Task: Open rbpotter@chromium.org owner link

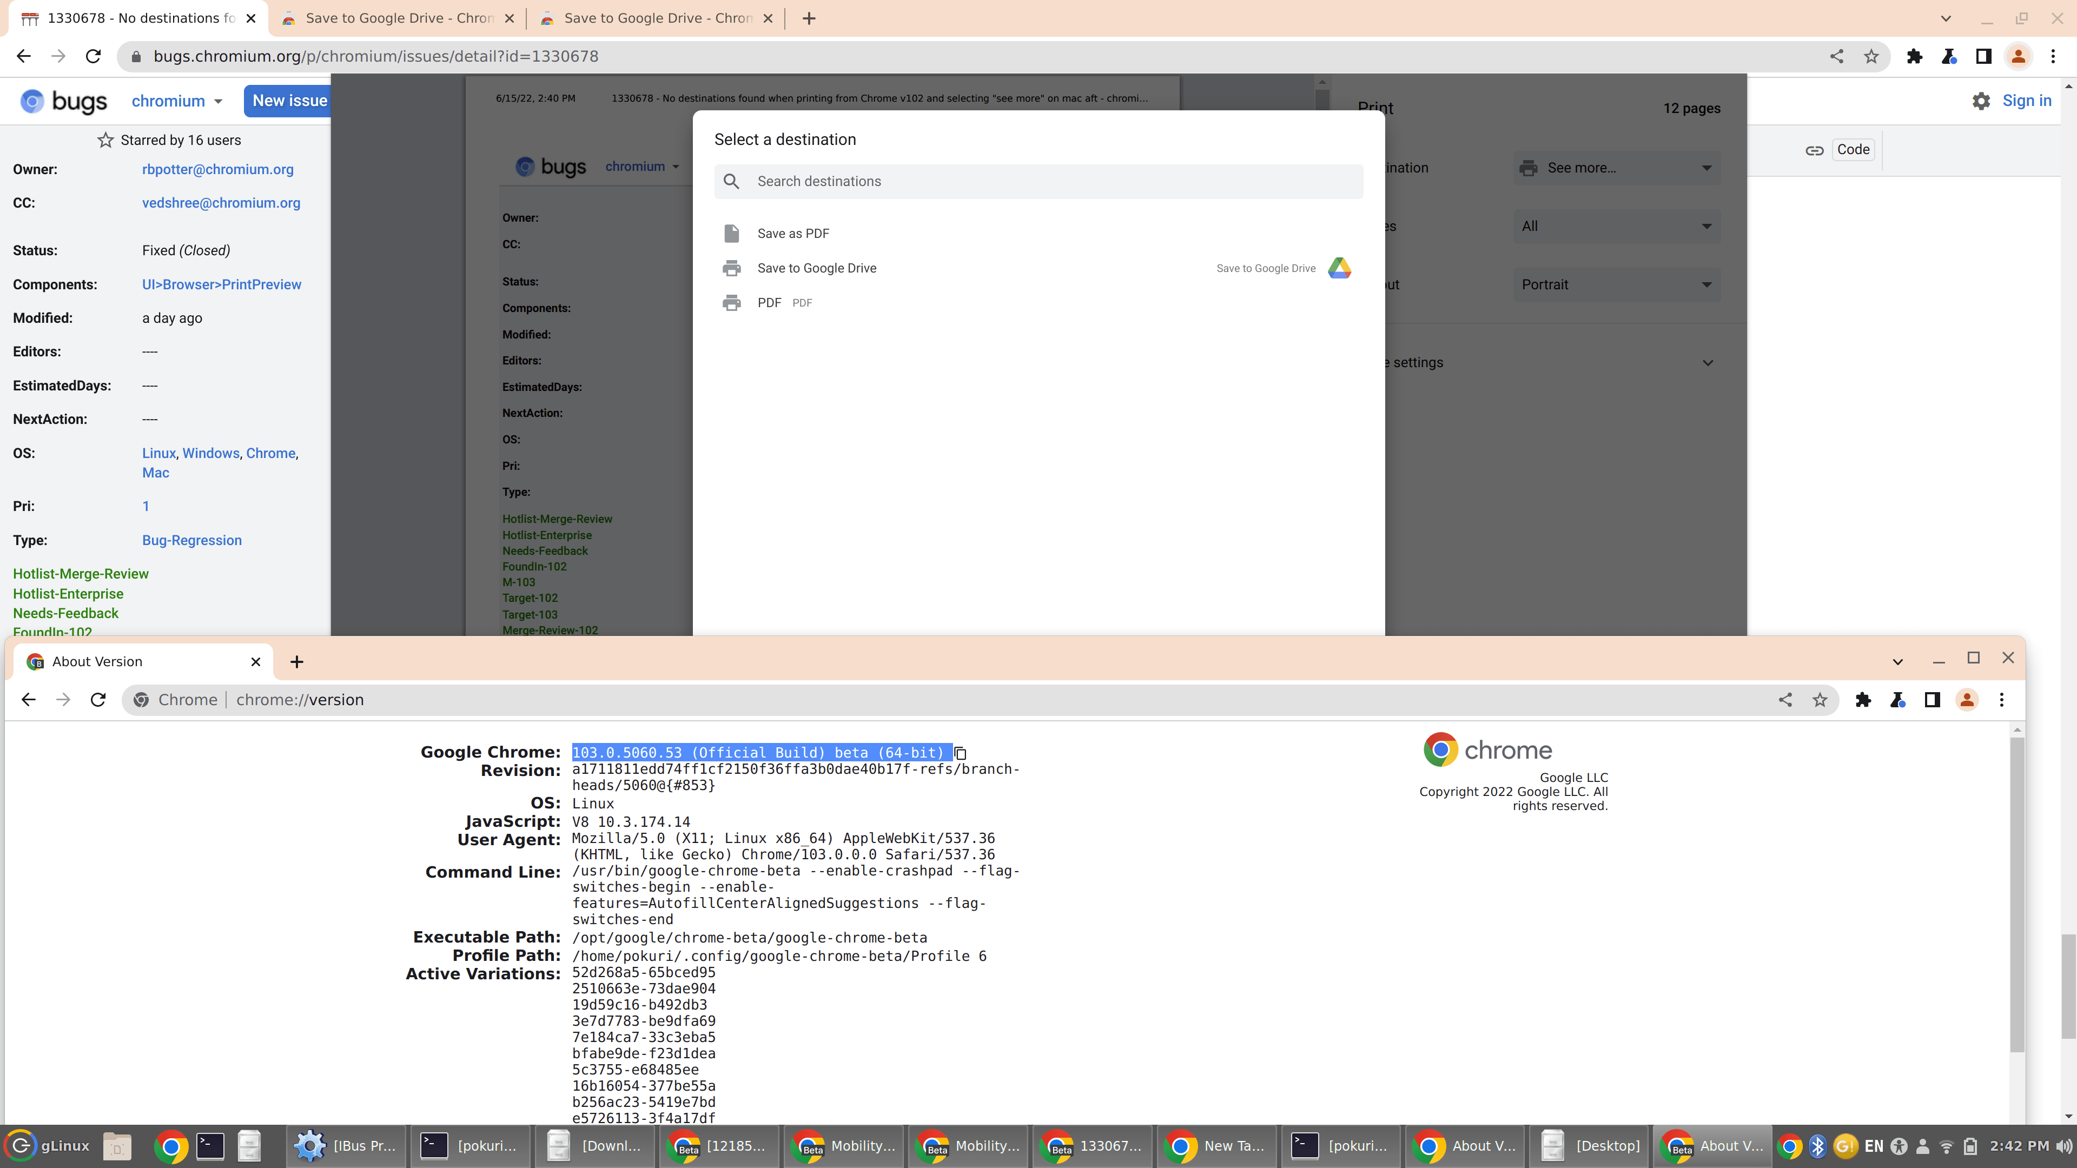Action: click(217, 169)
